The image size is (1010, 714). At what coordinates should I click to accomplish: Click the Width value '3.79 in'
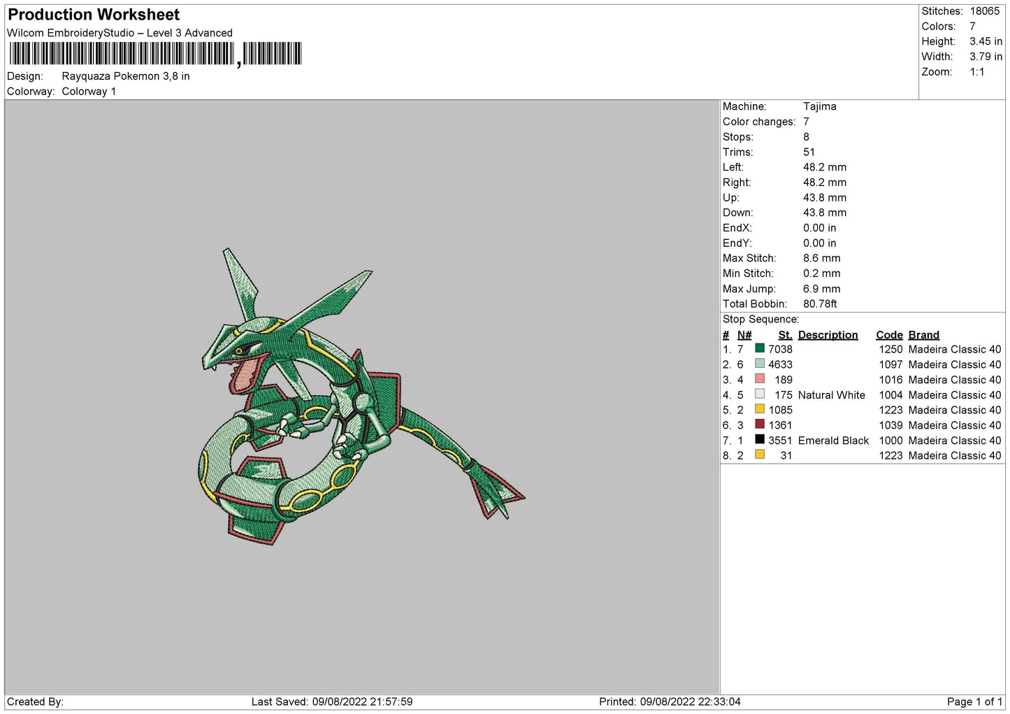point(986,57)
